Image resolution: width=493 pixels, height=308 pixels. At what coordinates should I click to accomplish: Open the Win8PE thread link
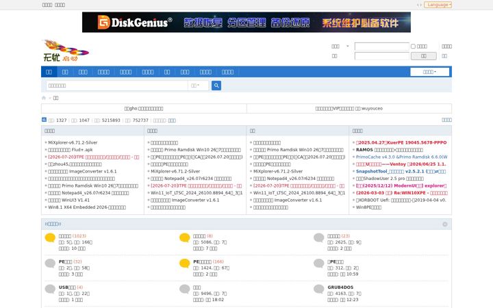point(368,207)
